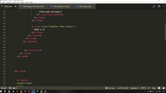Click the </v-chip> closing tag
Viewport: 166px width, 93px height.
(x=39, y=18)
